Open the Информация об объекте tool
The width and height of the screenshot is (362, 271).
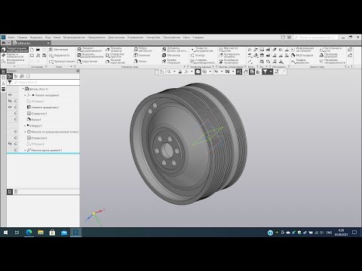click(302, 50)
